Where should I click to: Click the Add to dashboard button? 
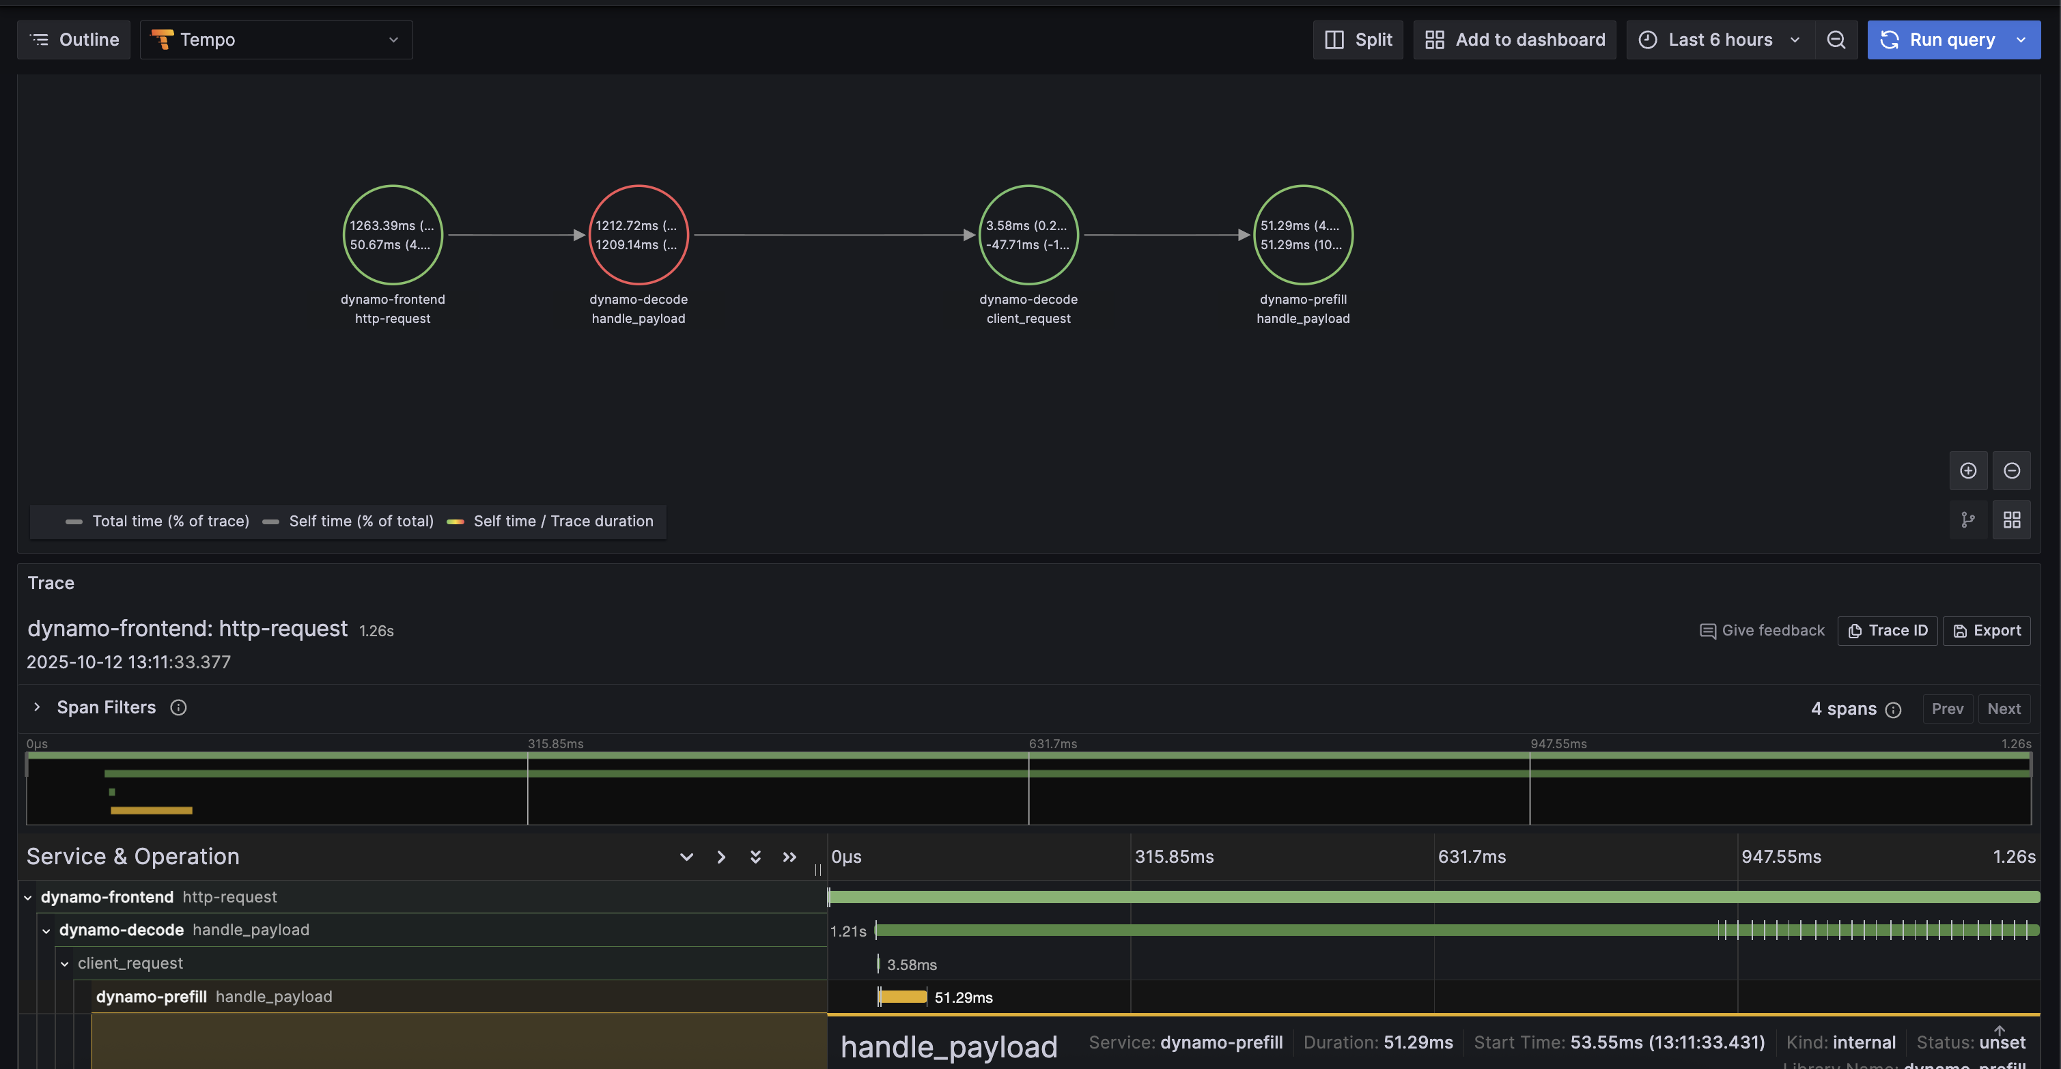coord(1514,40)
